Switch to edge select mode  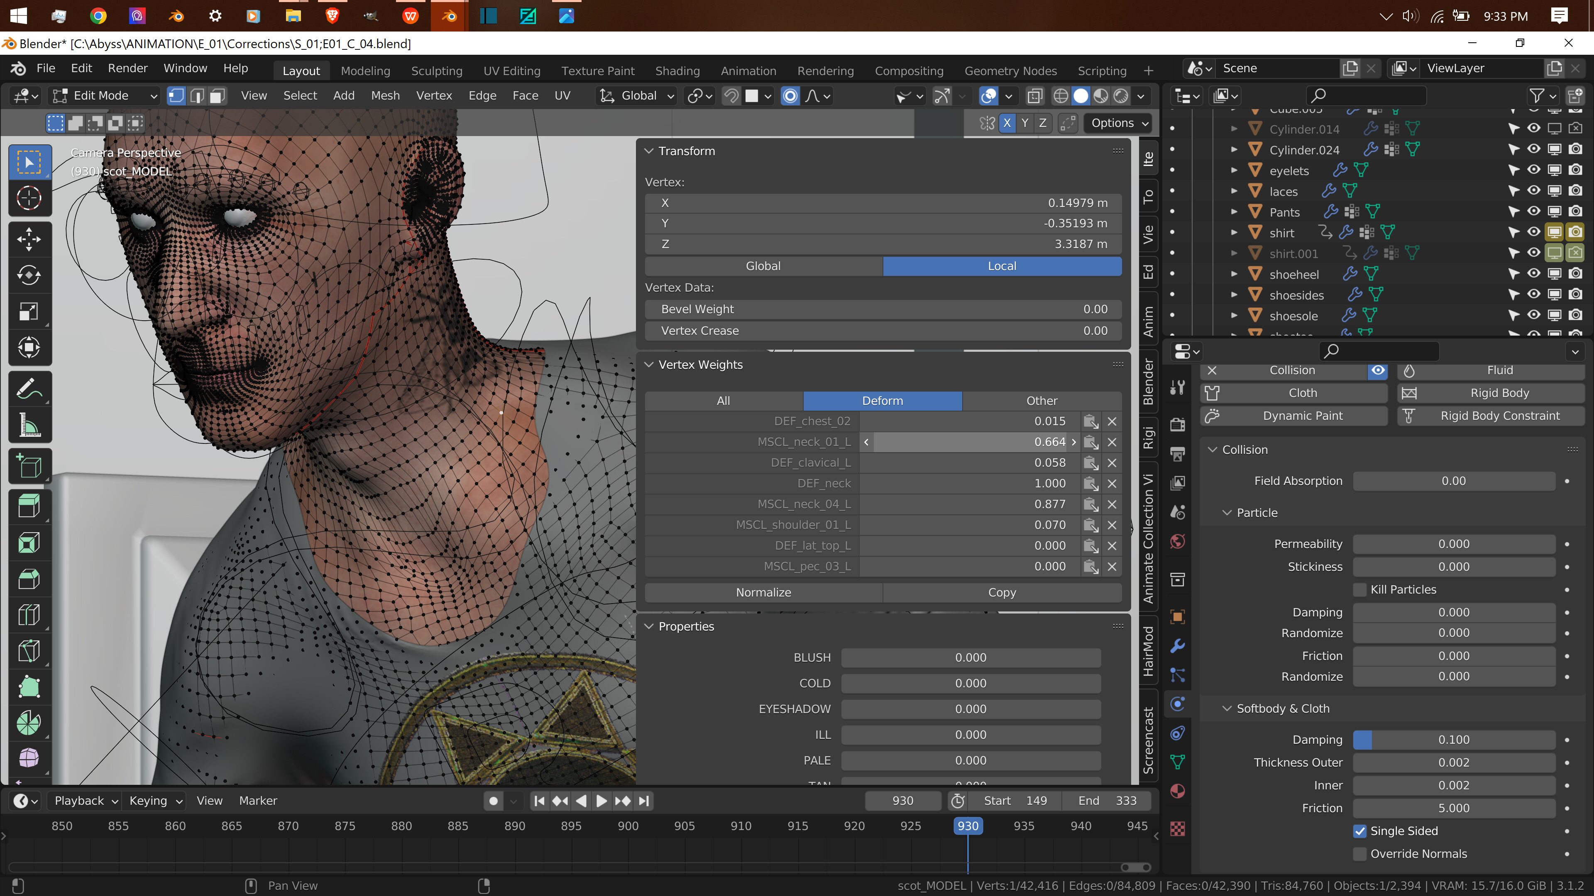[197, 96]
